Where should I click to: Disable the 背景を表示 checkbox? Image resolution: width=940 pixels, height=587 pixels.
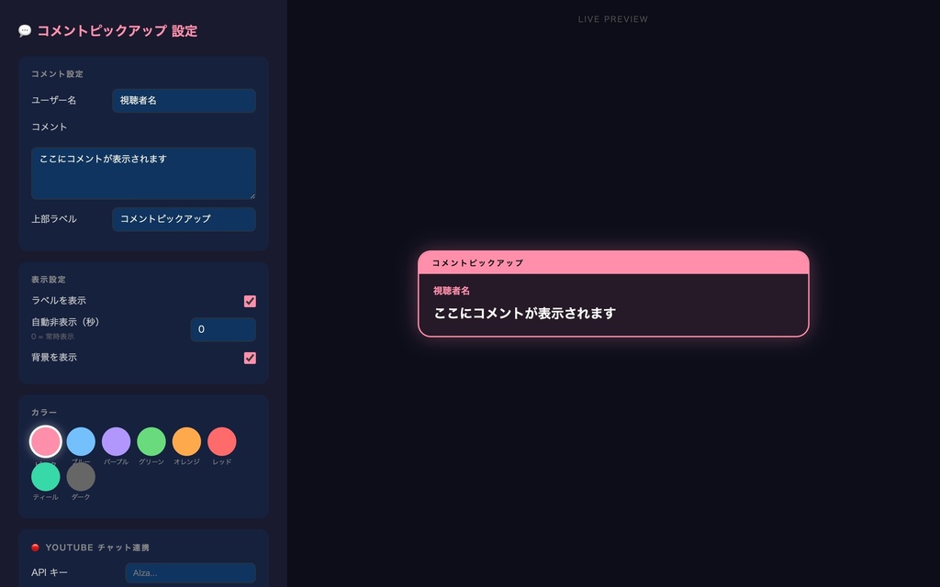point(249,358)
